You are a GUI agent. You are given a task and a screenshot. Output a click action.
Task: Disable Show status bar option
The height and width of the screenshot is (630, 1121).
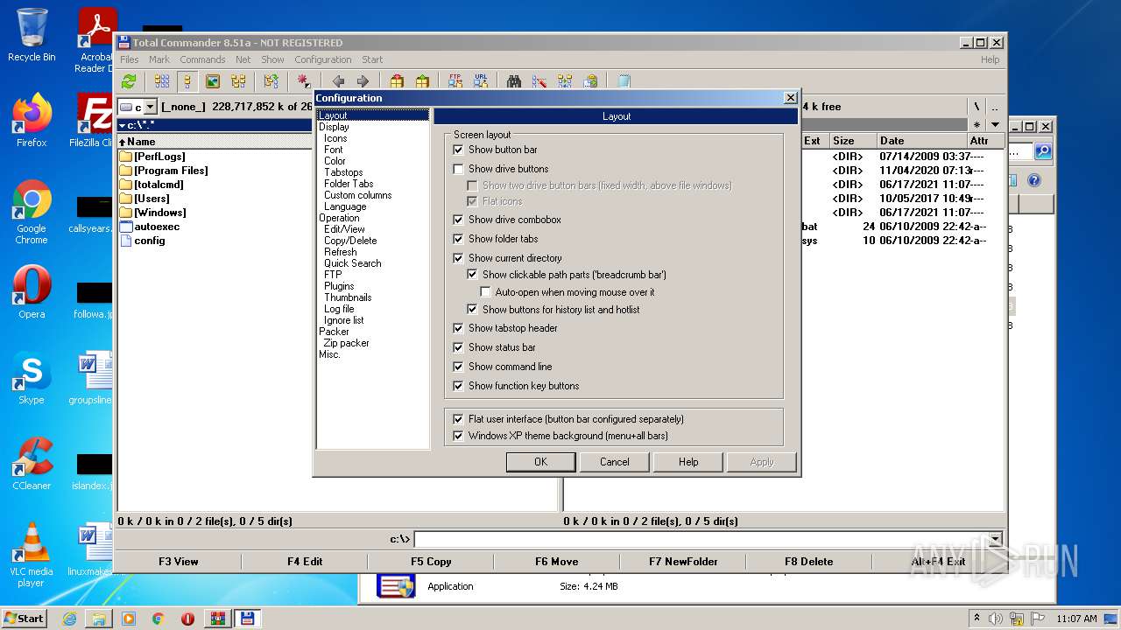[458, 347]
